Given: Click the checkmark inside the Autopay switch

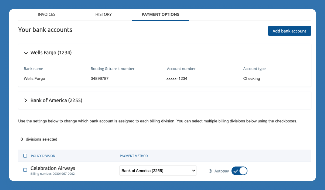Looking at the screenshot, I should tap(236, 170).
